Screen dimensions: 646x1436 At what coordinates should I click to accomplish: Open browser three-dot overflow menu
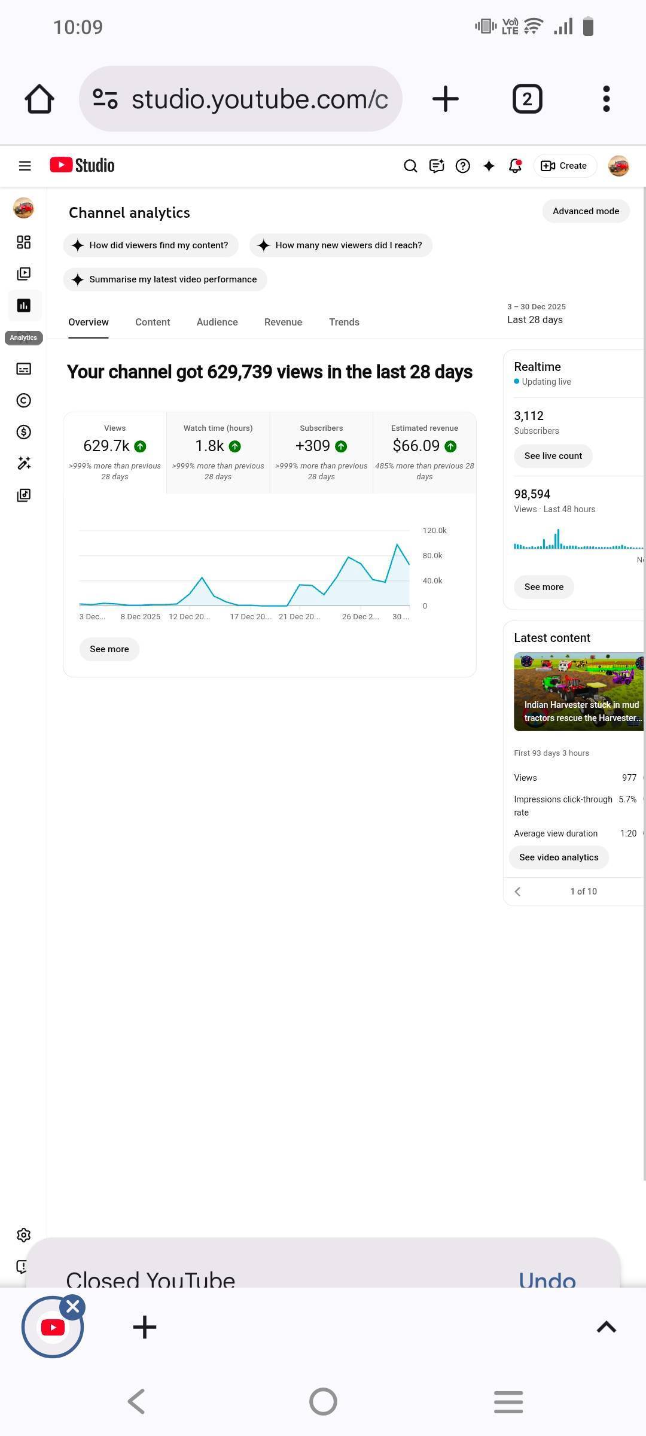coord(606,99)
